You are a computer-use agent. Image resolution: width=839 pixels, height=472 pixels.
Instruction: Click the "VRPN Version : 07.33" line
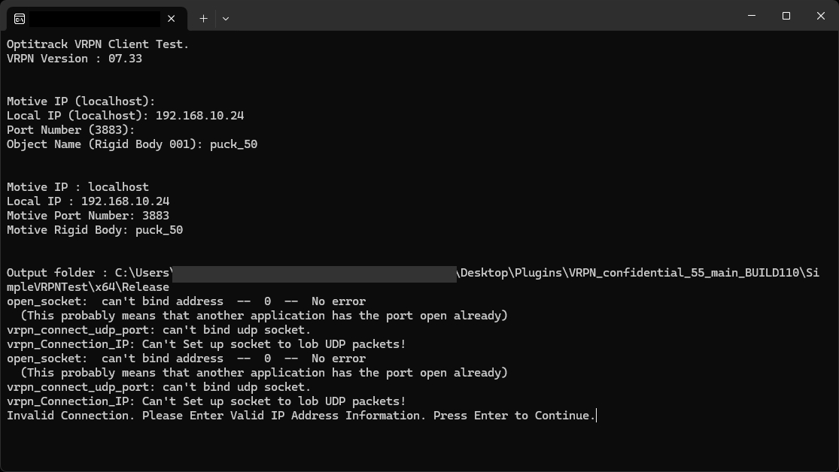[74, 59]
